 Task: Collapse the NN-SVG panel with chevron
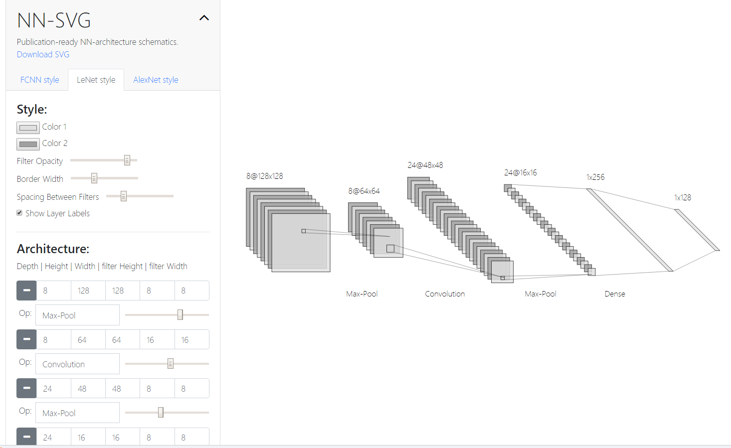(x=204, y=18)
